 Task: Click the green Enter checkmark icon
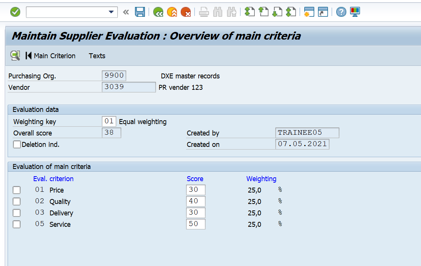15,12
